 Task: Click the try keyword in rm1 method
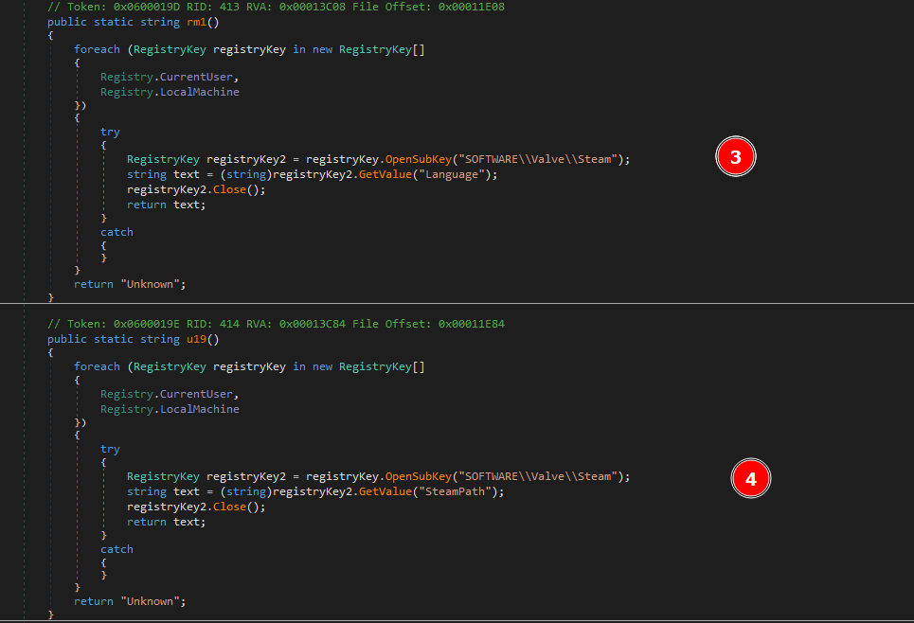pos(110,132)
